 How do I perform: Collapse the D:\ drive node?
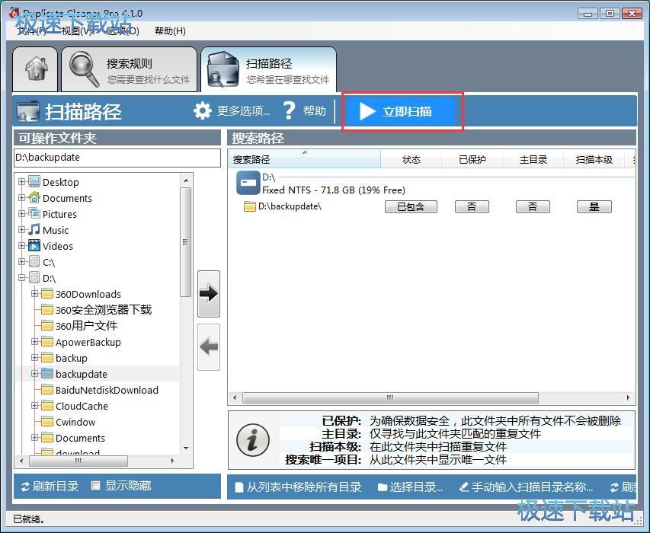point(21,277)
